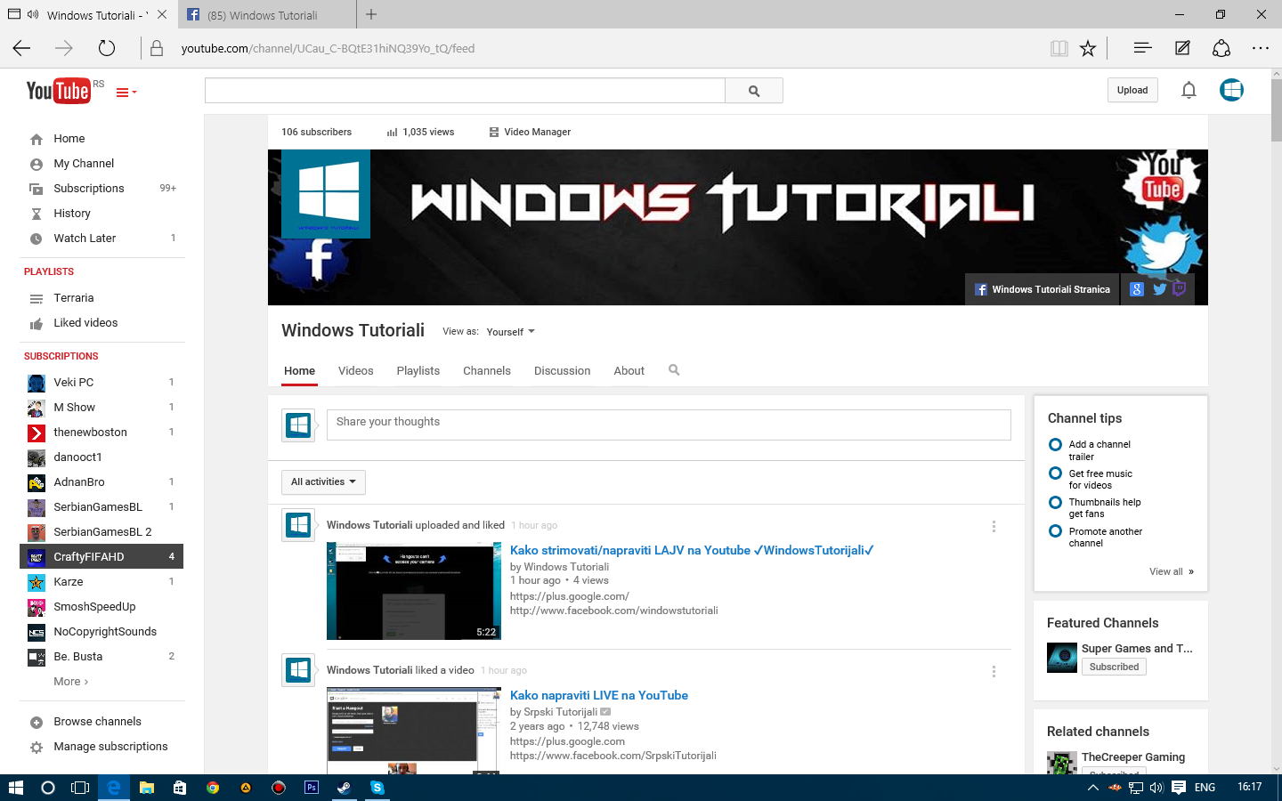The height and width of the screenshot is (801, 1282).
Task: Click the YouTube logo
Action: pos(58,91)
